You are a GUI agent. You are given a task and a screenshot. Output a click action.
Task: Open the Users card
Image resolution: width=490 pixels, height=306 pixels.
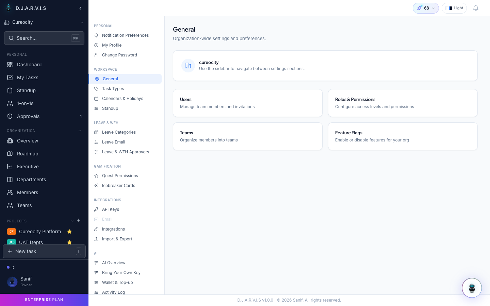click(x=248, y=103)
